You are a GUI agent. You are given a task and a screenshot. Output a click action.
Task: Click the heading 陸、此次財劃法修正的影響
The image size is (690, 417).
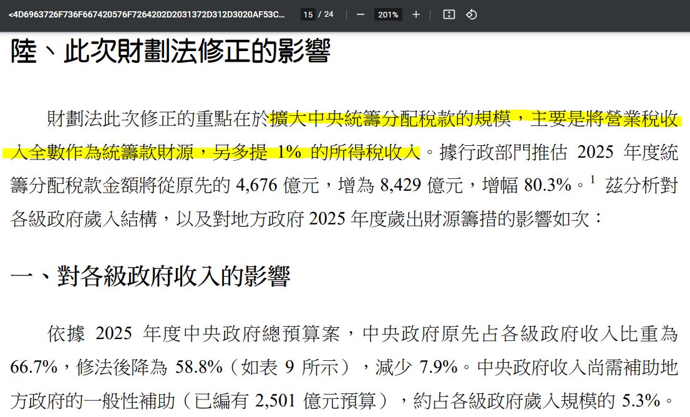170,51
